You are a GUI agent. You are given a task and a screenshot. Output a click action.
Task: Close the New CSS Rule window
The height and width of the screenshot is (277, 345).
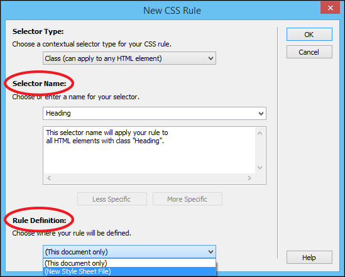330,8
